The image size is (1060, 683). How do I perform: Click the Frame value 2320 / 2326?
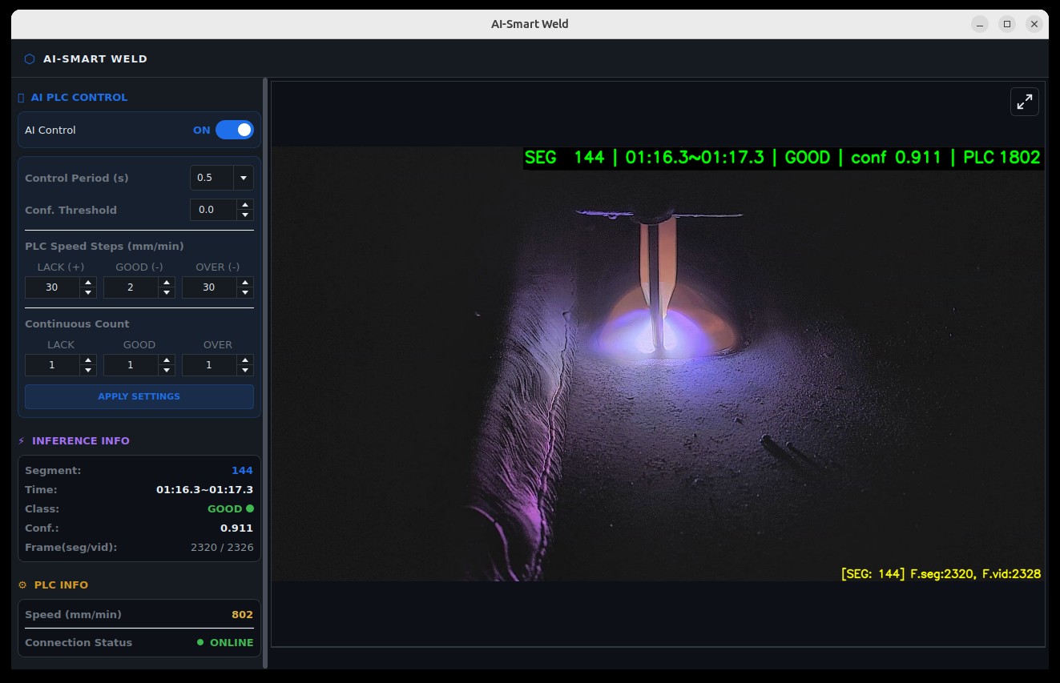[x=222, y=547]
